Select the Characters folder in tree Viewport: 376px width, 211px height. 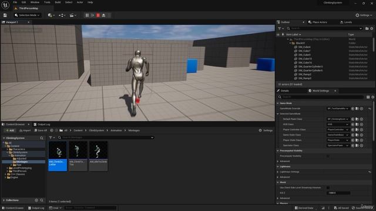pyautogui.click(x=18, y=149)
